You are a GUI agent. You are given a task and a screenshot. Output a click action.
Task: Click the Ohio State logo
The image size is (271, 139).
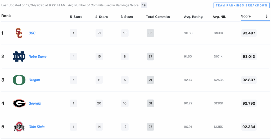pyautogui.click(x=19, y=127)
